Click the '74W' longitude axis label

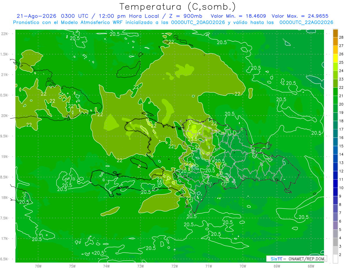[106, 266]
